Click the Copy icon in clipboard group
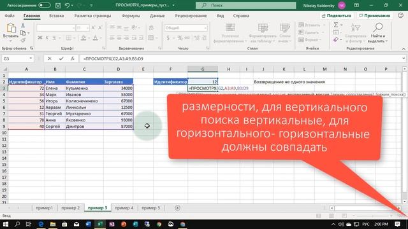The height and width of the screenshot is (229, 408). 23,33
